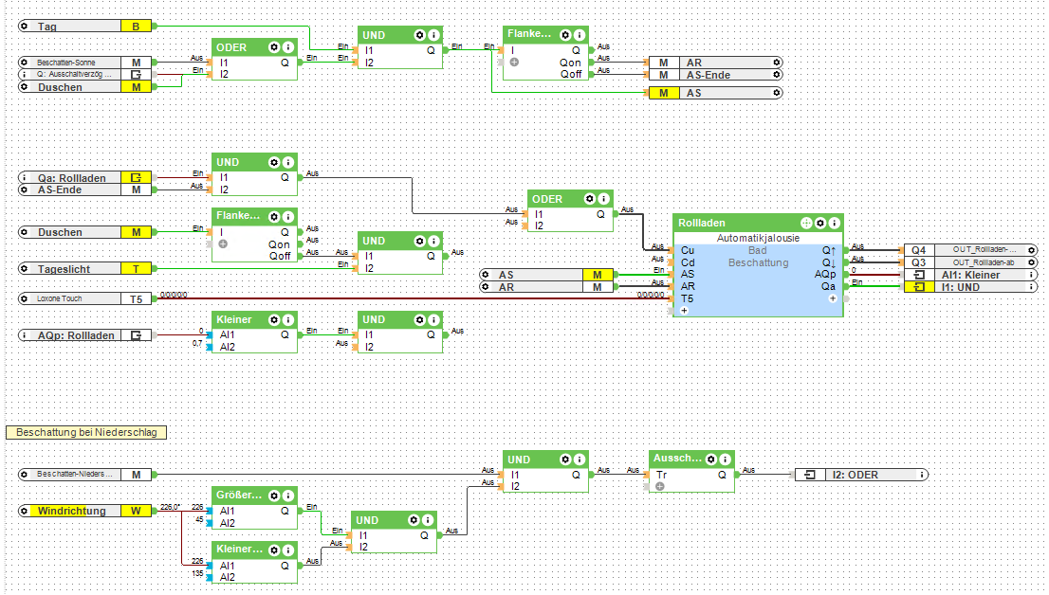Open gear settings of the Aussch... block

tap(711, 459)
